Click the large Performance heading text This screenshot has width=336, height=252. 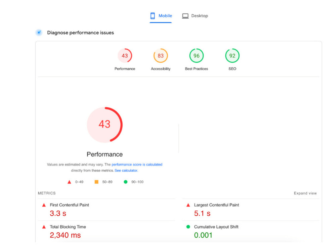coord(104,154)
